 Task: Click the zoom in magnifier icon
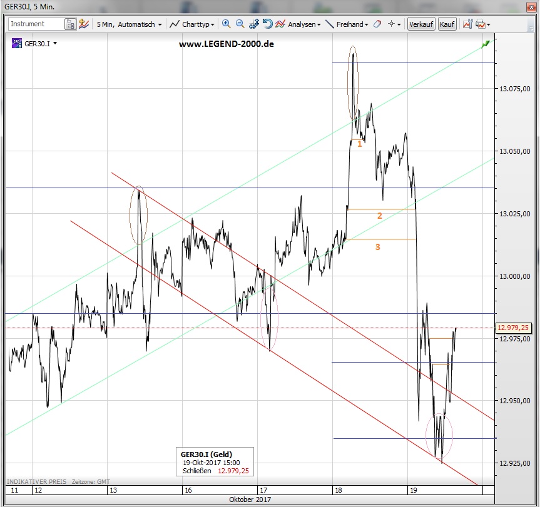point(226,24)
